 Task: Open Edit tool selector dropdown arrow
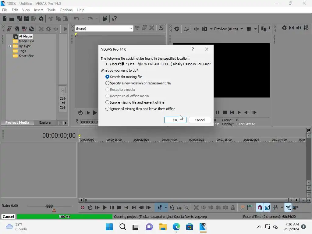[x=166, y=207]
